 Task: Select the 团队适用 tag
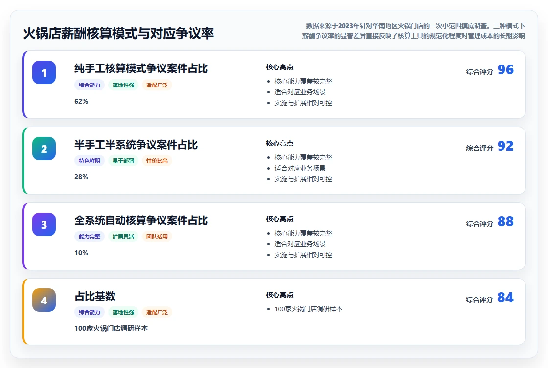pyautogui.click(x=157, y=237)
